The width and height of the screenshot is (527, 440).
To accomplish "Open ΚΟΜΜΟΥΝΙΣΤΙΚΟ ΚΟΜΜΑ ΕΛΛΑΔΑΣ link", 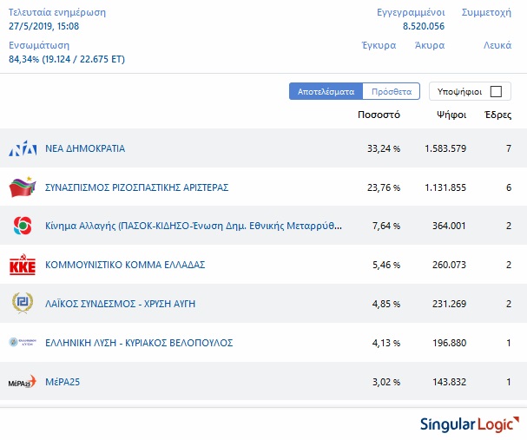I will (x=125, y=265).
